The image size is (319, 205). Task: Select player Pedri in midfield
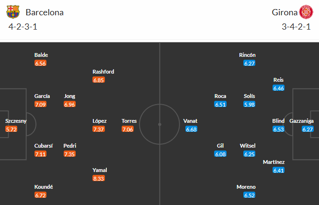(x=70, y=146)
